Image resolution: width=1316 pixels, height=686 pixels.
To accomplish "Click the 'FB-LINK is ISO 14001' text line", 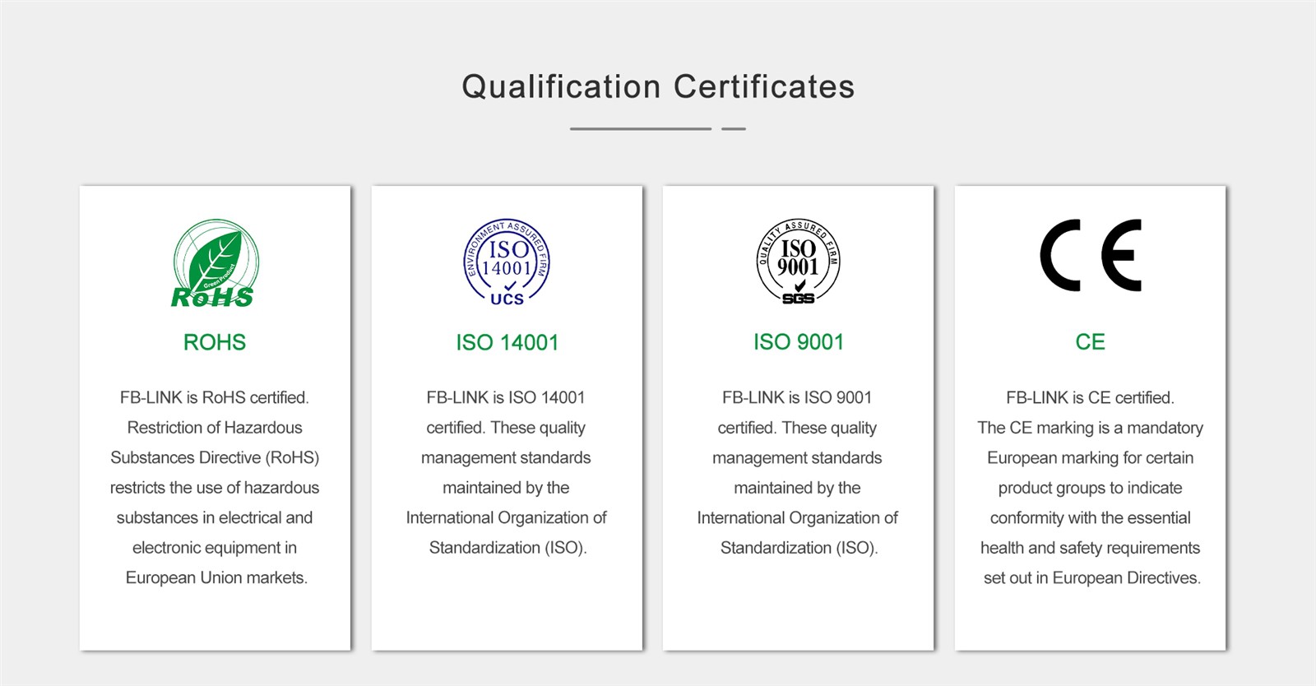I will point(506,397).
